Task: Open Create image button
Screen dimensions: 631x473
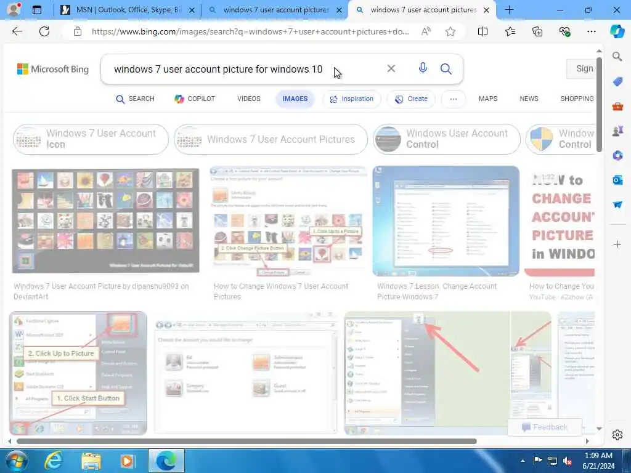Action: 411,99
